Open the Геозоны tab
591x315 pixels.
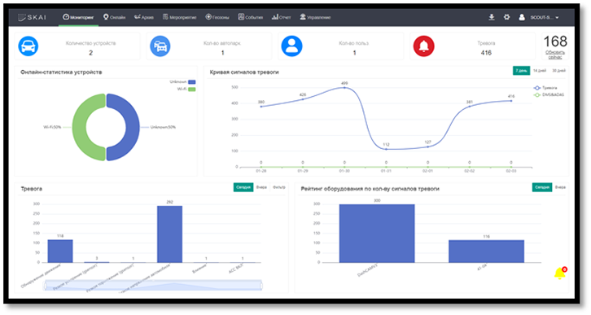[x=217, y=17]
